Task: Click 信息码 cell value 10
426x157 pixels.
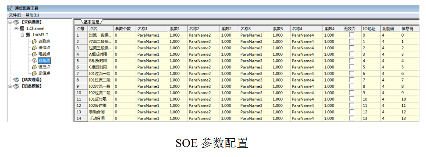Action: click(409, 99)
